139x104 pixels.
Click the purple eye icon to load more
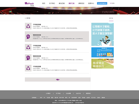[58, 79]
